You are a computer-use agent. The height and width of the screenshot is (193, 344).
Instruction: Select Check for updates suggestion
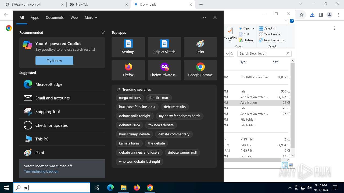(62, 125)
